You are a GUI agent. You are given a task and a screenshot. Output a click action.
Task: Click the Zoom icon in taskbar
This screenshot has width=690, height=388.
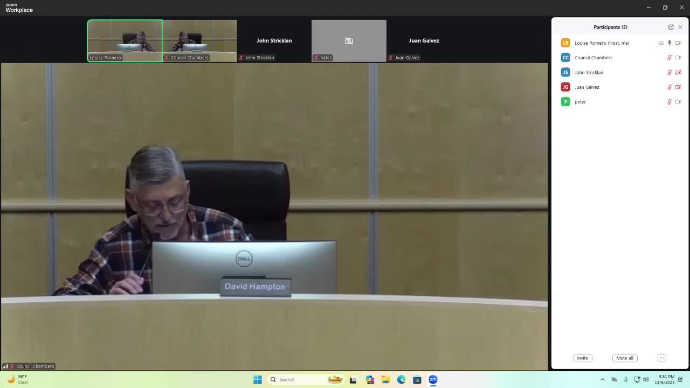(433, 379)
